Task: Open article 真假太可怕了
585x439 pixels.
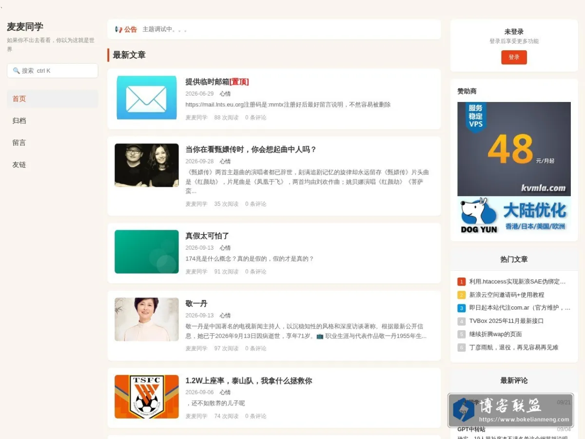Action: point(207,236)
